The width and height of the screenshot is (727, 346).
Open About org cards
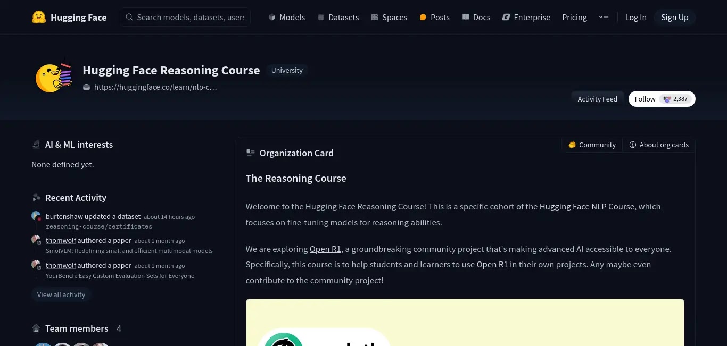coord(659,145)
